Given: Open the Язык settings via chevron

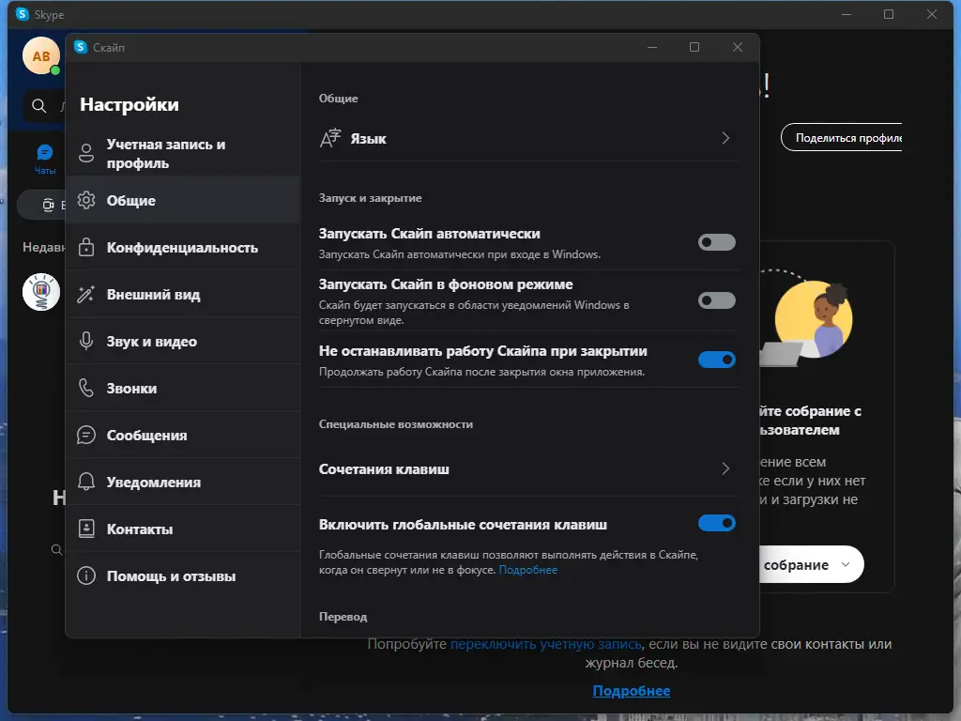Looking at the screenshot, I should 725,137.
